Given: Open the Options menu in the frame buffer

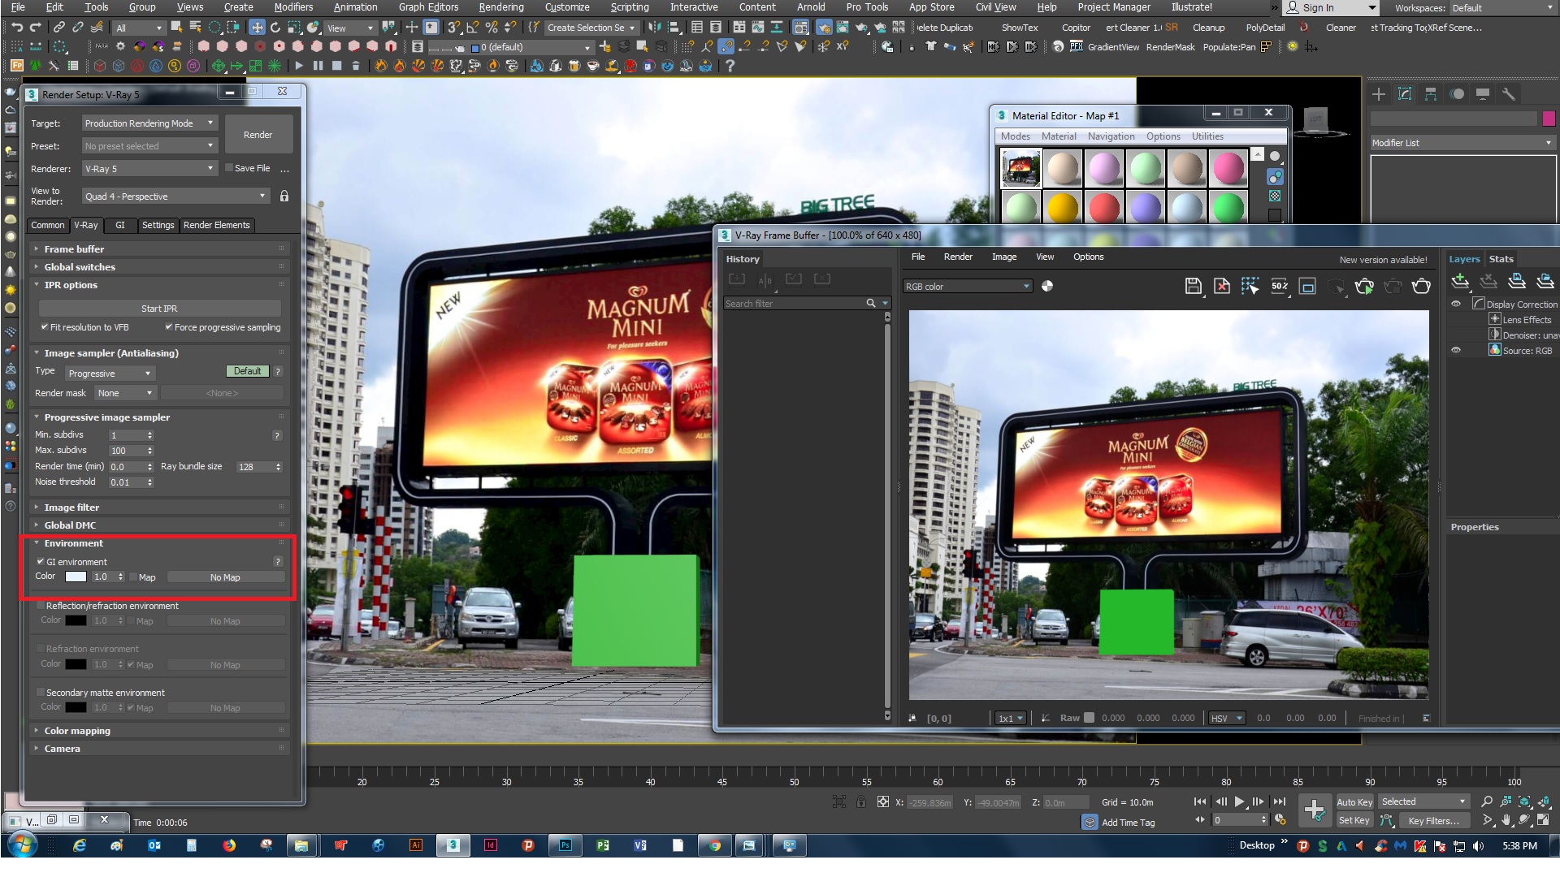Looking at the screenshot, I should tap(1089, 257).
